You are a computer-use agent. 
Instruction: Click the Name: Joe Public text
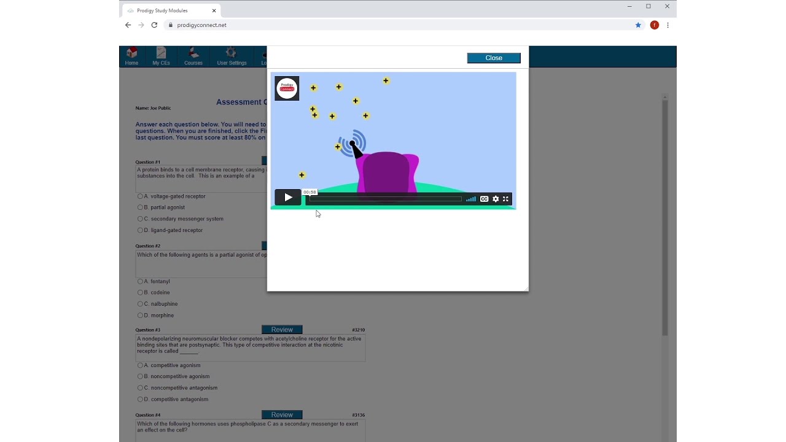(153, 108)
